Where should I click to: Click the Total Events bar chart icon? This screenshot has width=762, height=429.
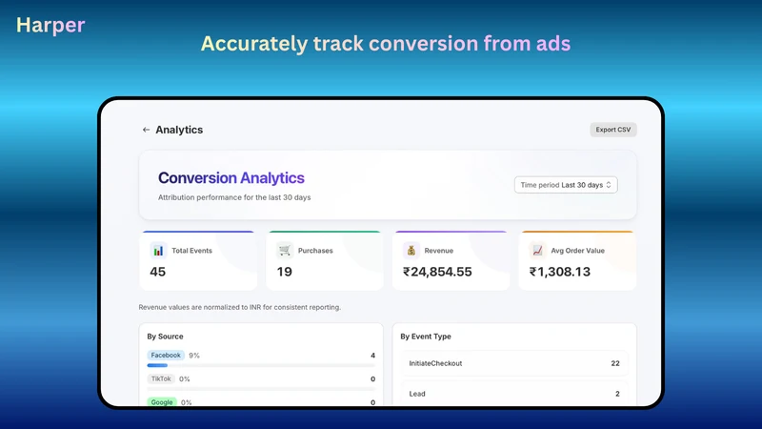tap(158, 251)
